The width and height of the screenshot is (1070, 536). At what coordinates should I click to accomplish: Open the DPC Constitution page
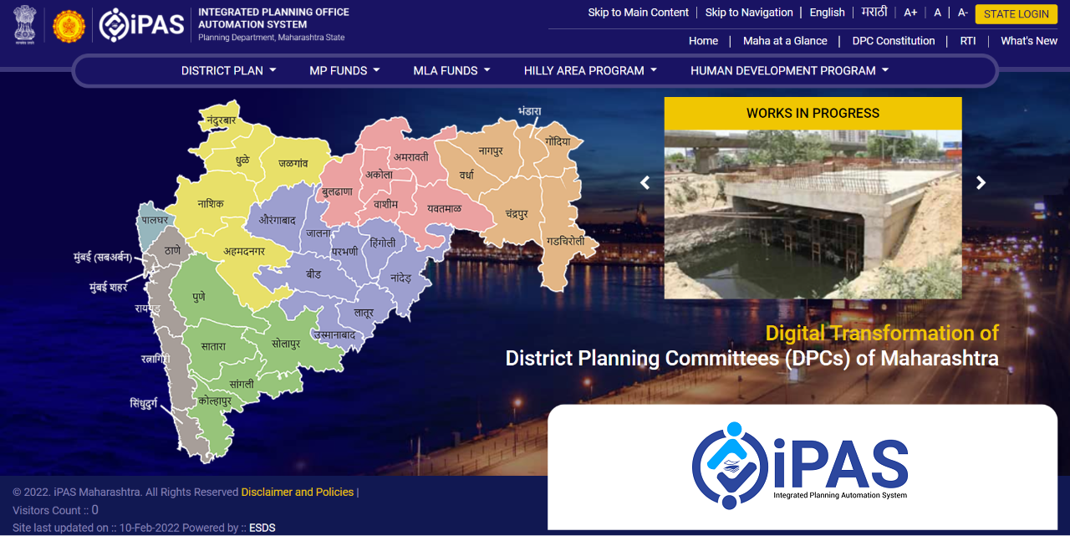click(893, 41)
